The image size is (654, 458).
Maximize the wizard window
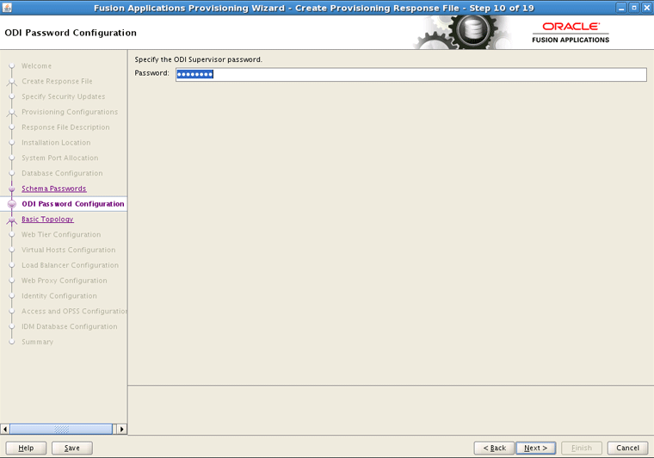(634, 8)
